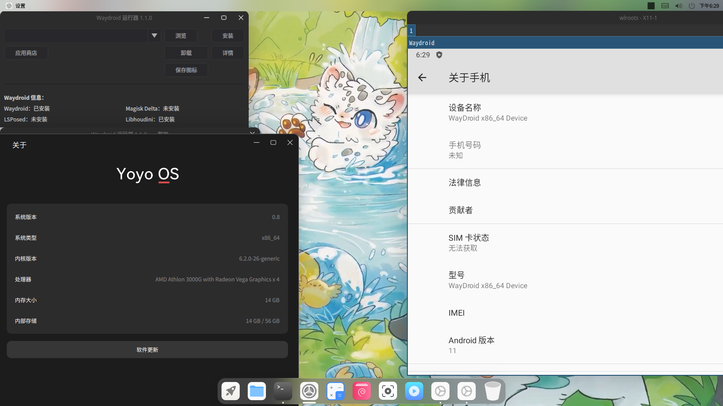Open the file manager folder icon in dock
This screenshot has width=723, height=406.
257,391
